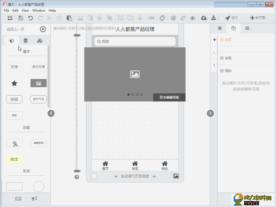
Task: Click the down chevron beside 拖动调节页面高度
Action: [116, 176]
